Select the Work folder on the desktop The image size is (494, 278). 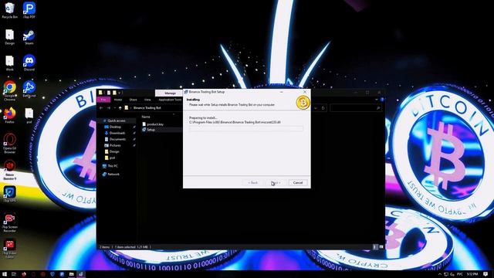click(9, 63)
